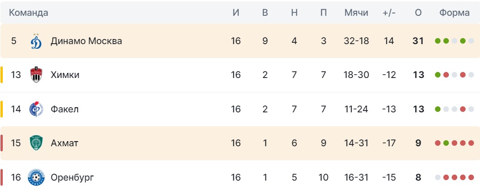Viewport: 480px width, 195px height.
Task: Click first green form dot for Динамо Москва
Action: coord(438,41)
